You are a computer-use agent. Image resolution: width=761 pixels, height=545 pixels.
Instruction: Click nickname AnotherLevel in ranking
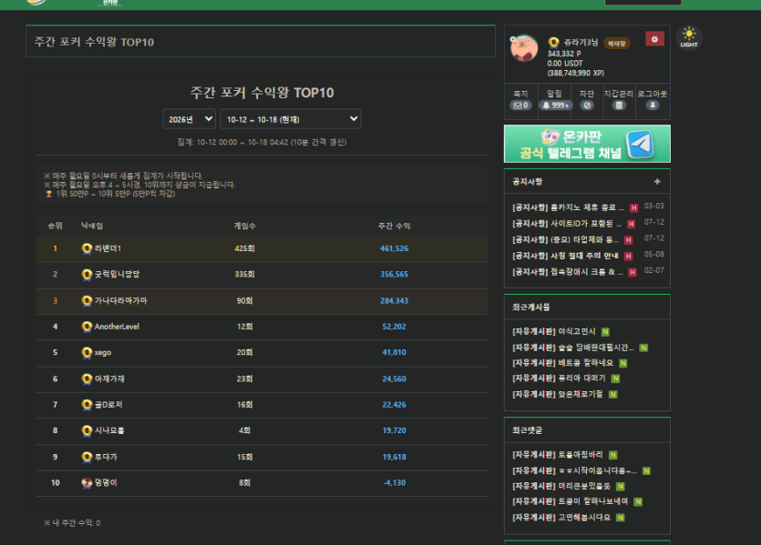coord(117,327)
